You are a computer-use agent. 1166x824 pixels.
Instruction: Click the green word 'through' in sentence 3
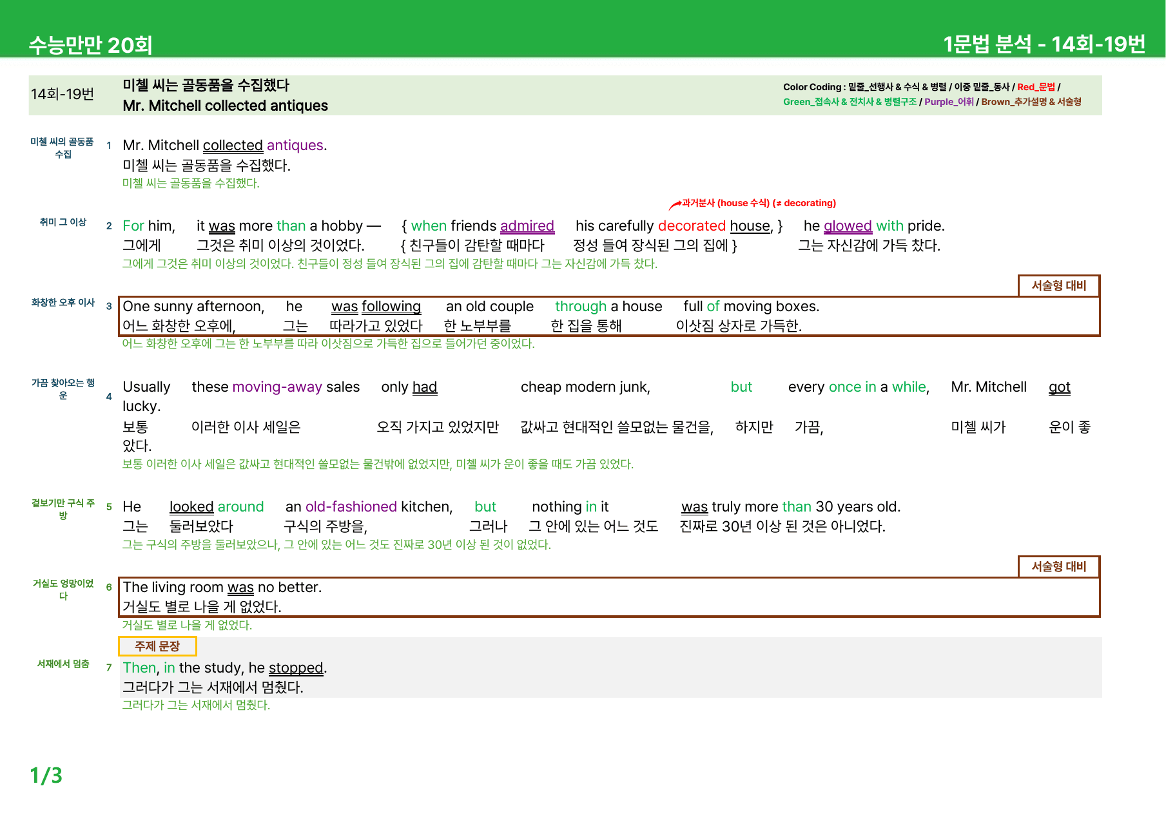(x=581, y=307)
